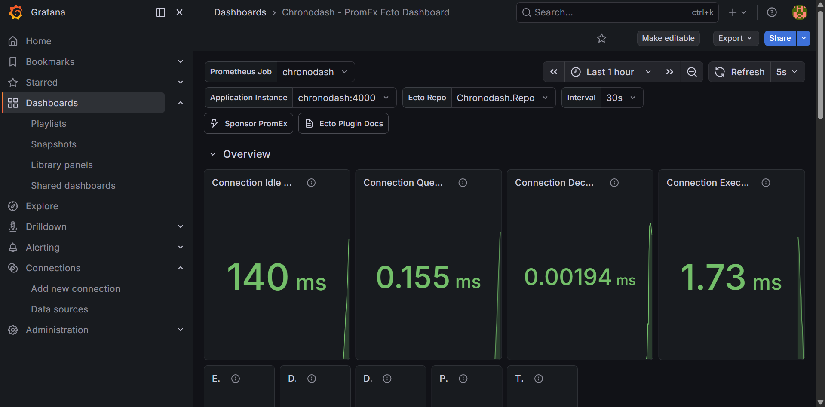This screenshot has width=825, height=407.
Task: Open the 5s refresh interval dropdown
Action: 788,72
